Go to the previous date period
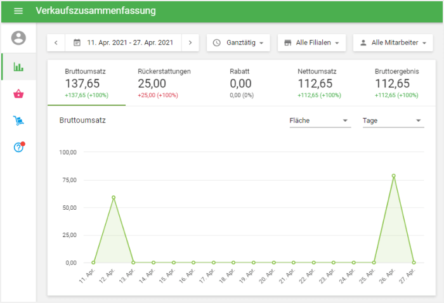The image size is (444, 303). [56, 42]
